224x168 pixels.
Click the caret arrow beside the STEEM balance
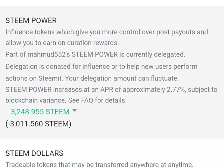74,111
